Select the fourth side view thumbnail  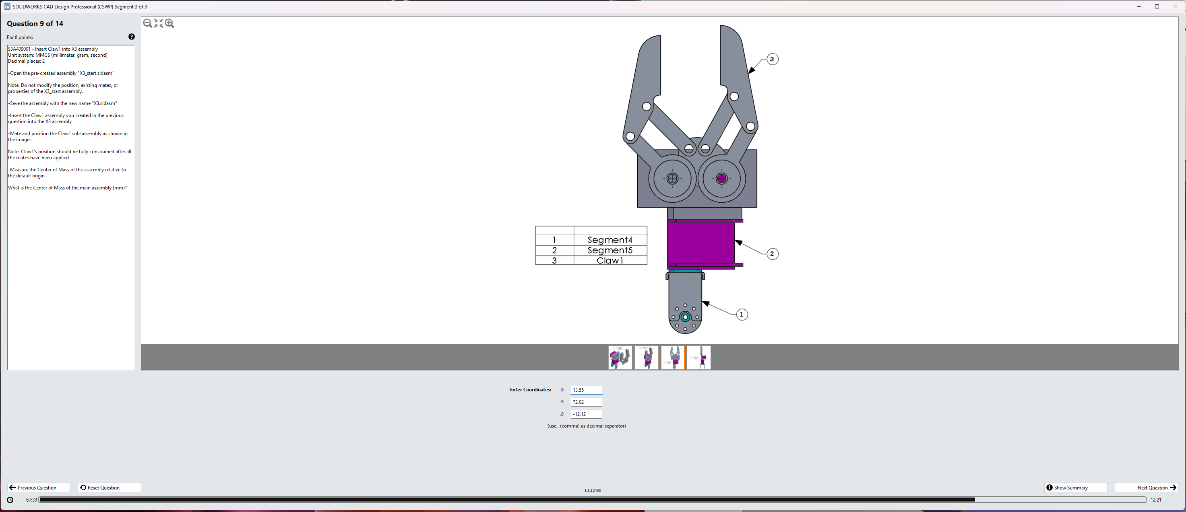click(698, 358)
